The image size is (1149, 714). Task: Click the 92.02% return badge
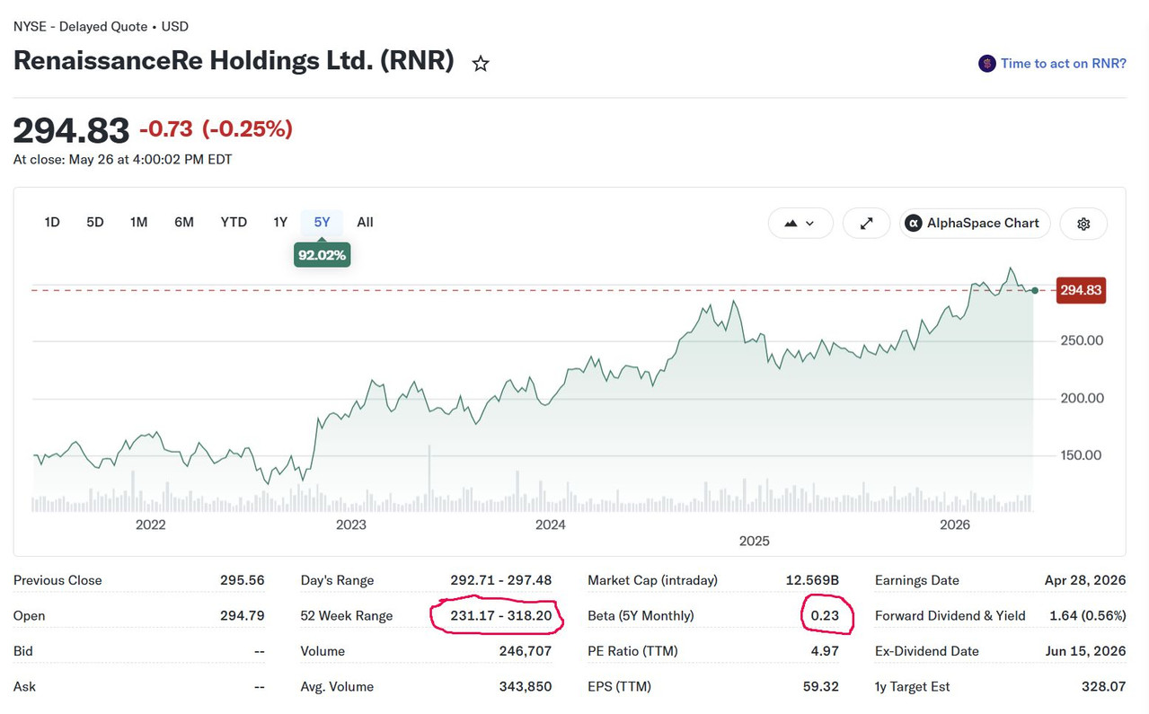[x=322, y=256]
